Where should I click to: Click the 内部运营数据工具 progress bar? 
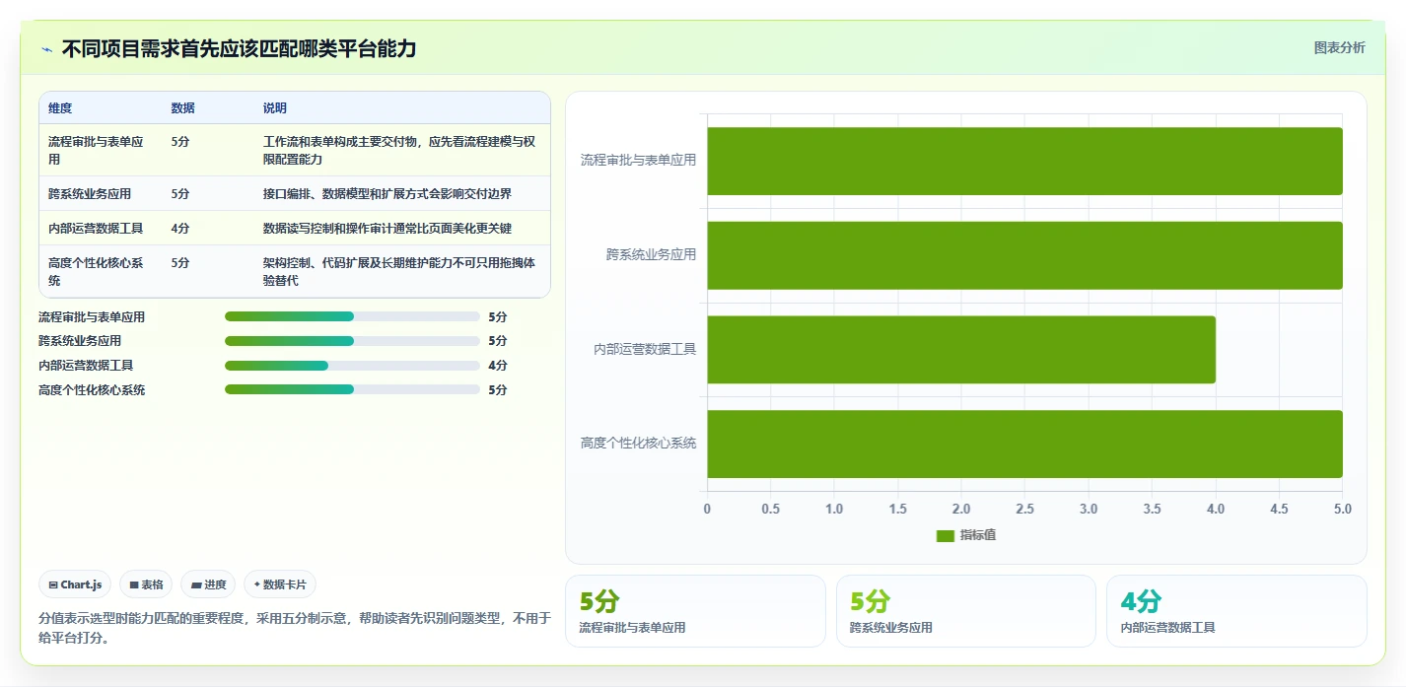(x=352, y=365)
